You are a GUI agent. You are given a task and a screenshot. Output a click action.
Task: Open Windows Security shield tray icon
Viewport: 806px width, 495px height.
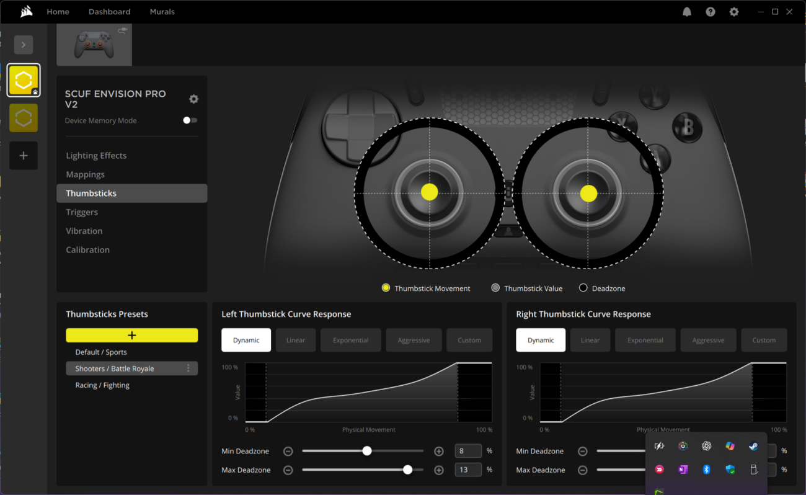coord(730,470)
